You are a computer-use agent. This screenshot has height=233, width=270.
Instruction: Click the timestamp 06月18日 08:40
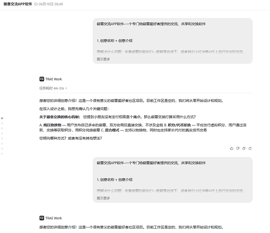coord(51,4)
